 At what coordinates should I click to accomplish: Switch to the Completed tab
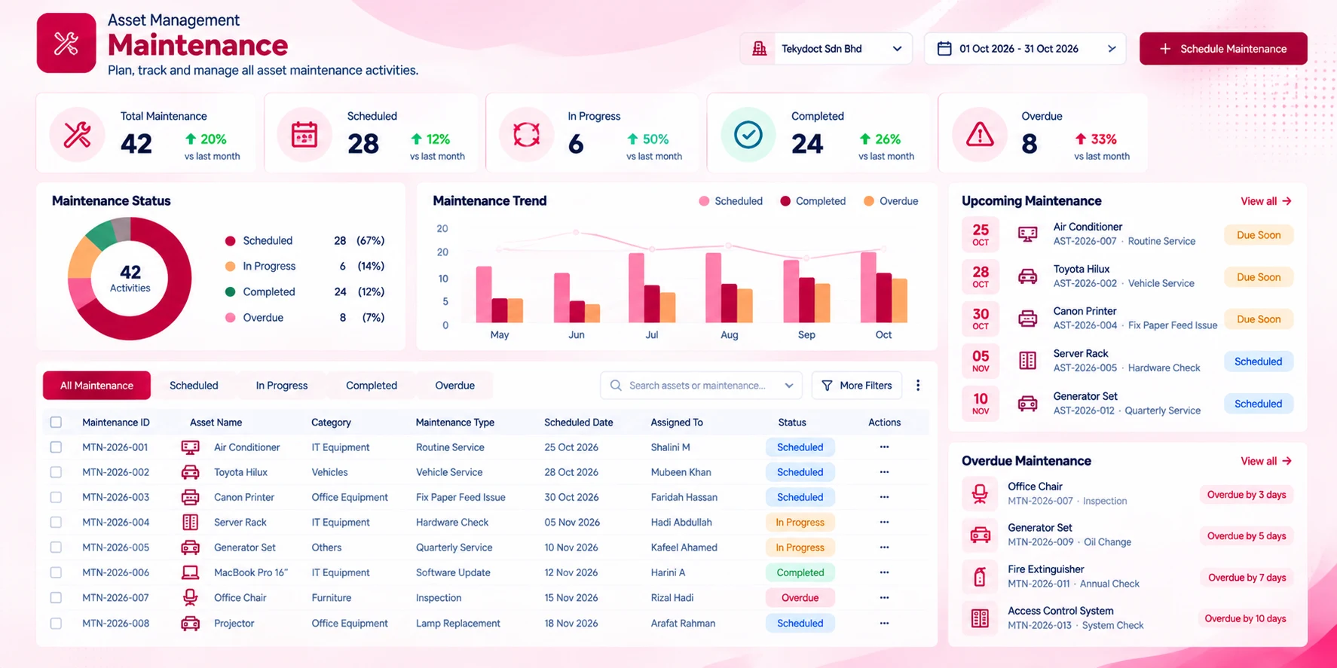[372, 386]
